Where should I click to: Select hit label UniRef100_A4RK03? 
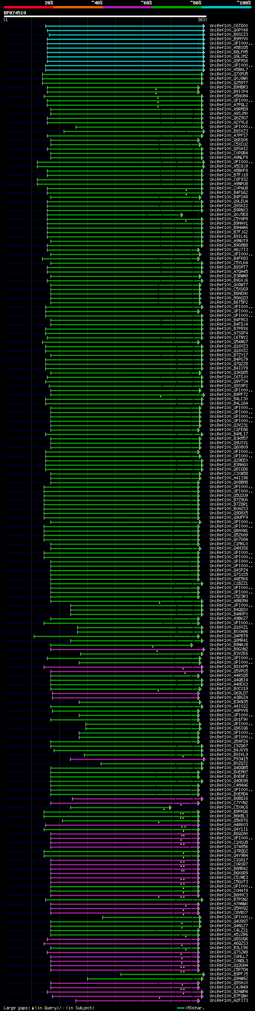[x=229, y=825]
